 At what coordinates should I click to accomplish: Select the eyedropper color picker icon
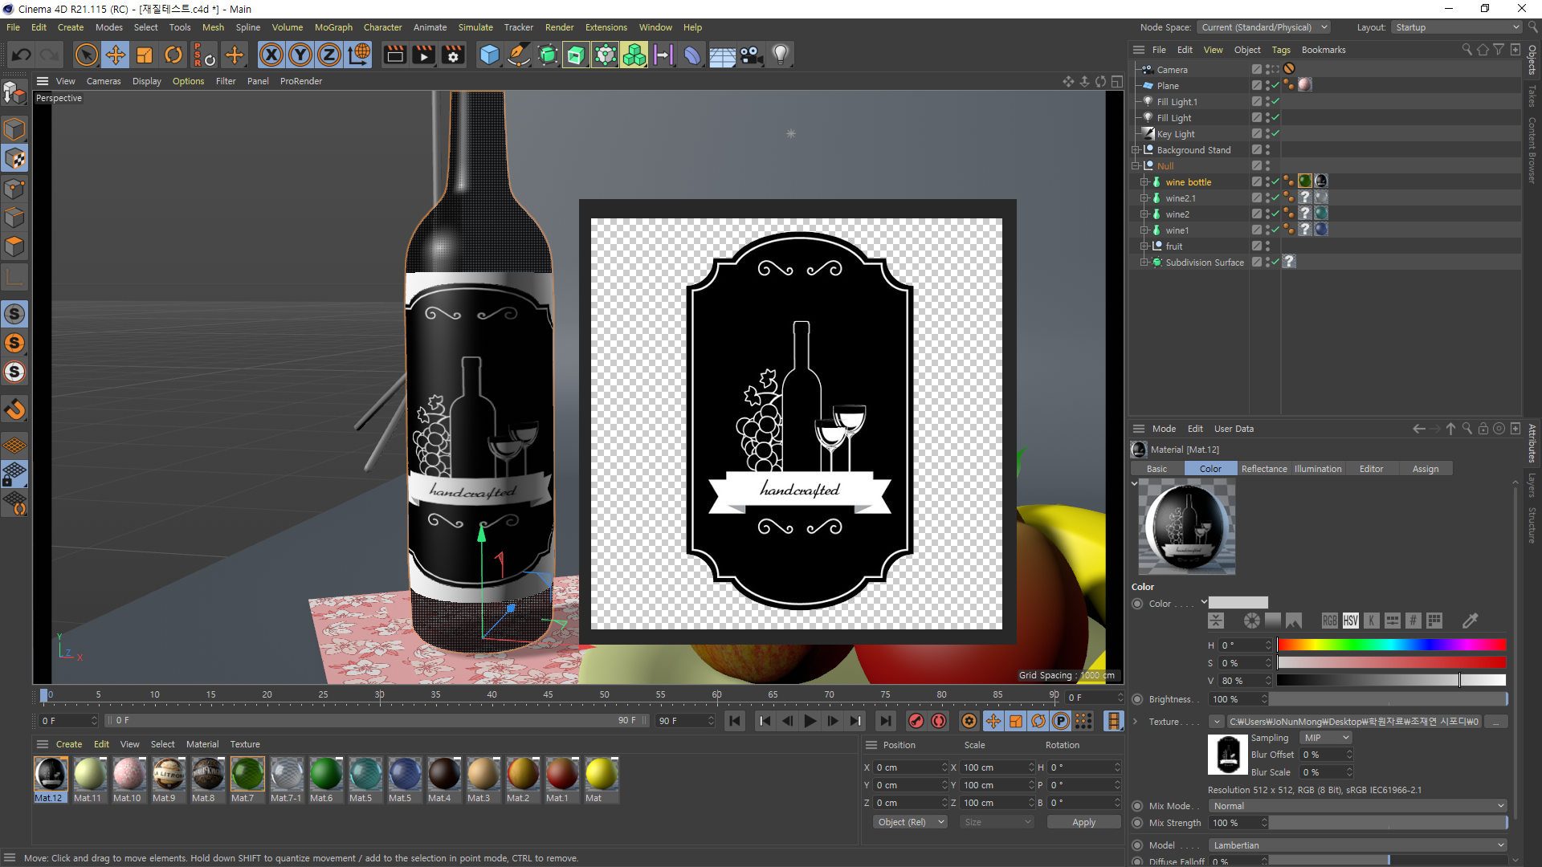point(1470,621)
